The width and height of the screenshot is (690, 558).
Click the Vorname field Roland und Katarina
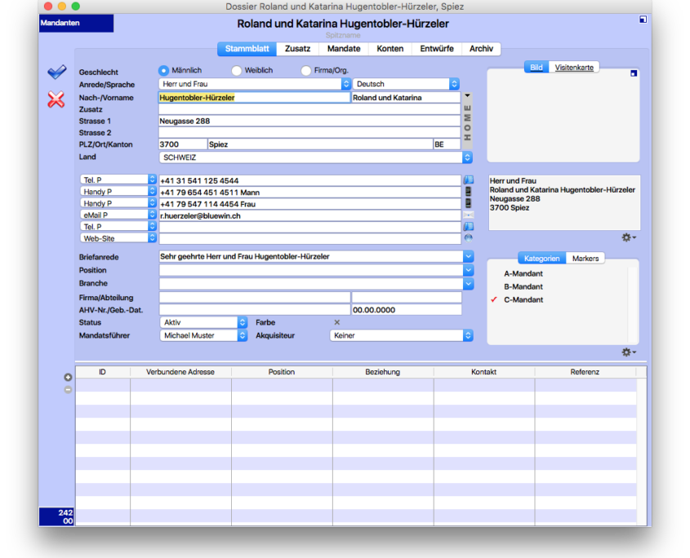(x=406, y=98)
